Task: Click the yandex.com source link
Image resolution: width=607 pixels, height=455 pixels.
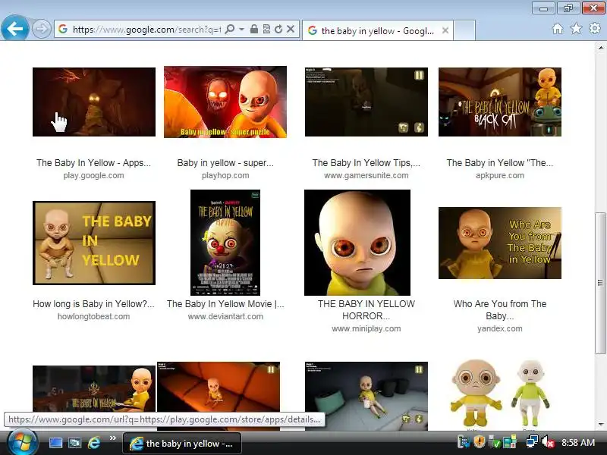Action: tap(500, 329)
